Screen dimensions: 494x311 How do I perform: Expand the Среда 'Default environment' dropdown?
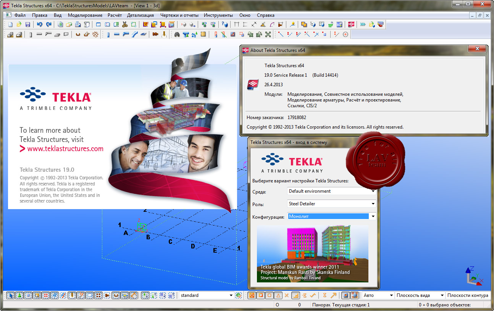coord(332,191)
